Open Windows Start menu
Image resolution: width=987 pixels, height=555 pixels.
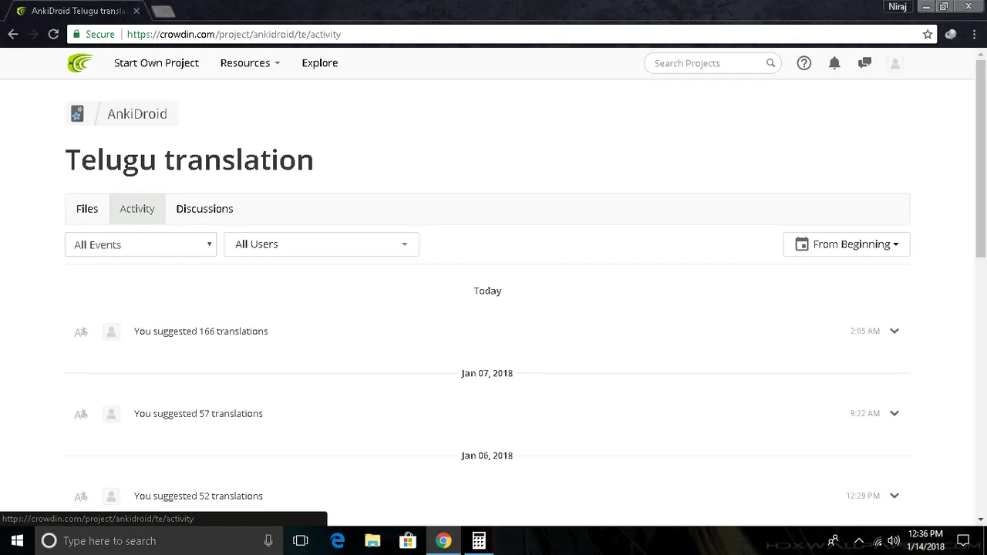(17, 540)
